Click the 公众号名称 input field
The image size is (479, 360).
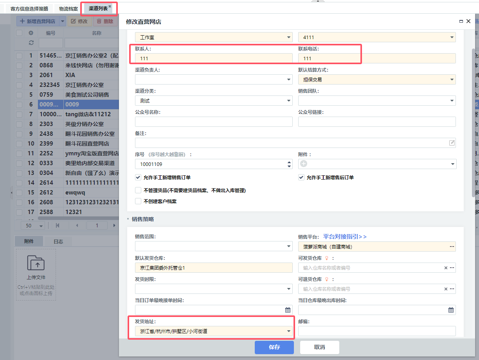click(x=214, y=122)
